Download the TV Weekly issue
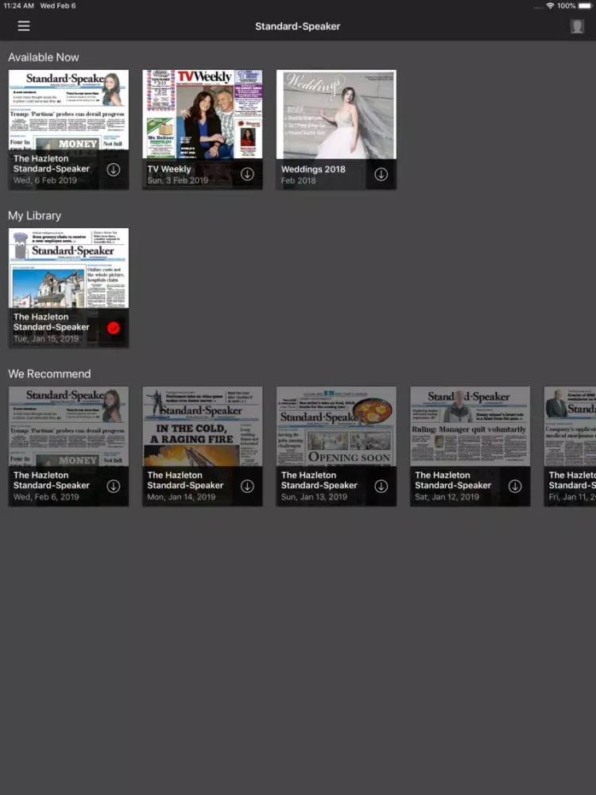This screenshot has height=795, width=596. click(x=247, y=174)
